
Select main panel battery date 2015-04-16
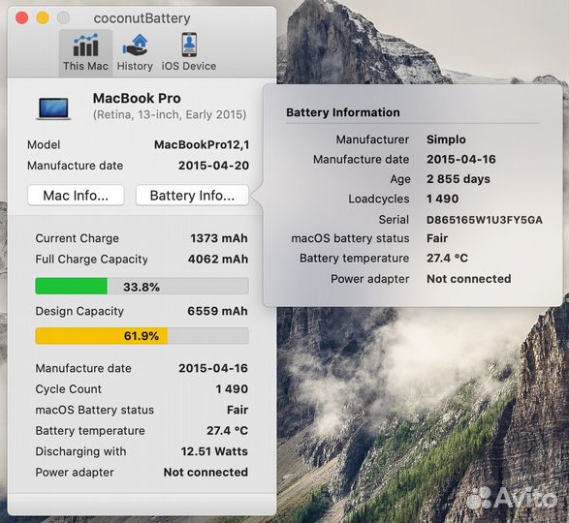pos(213,368)
